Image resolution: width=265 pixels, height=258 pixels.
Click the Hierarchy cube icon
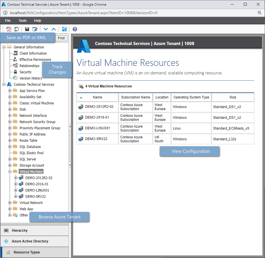click(6, 231)
